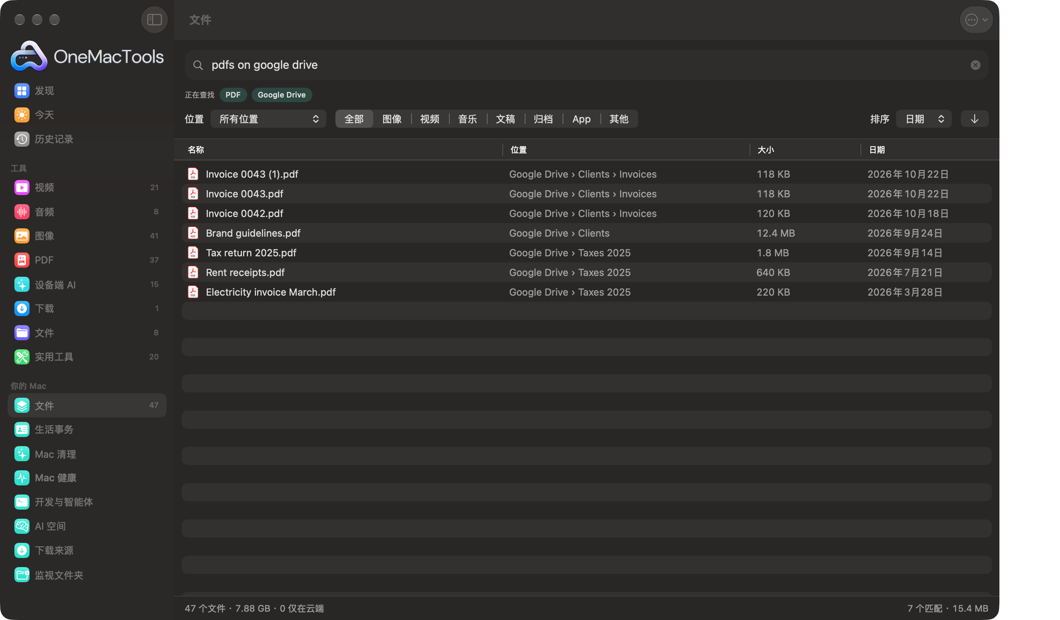Open Download Sources (下载来源)
The height and width of the screenshot is (620, 1060).
(87, 550)
